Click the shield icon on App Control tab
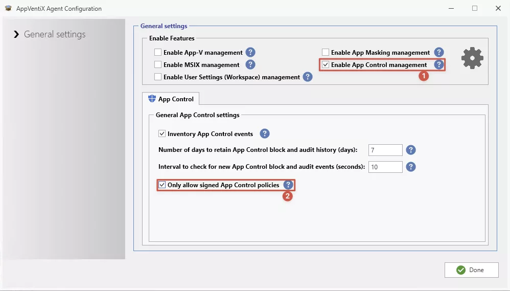Image resolution: width=510 pixels, height=291 pixels. tap(152, 99)
